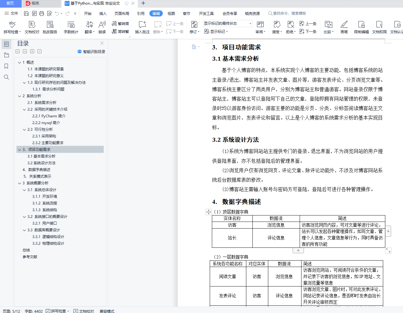403x313 pixels.
Task: Go to previous revision 上一条 beside 拒绝
Action: 308,23
